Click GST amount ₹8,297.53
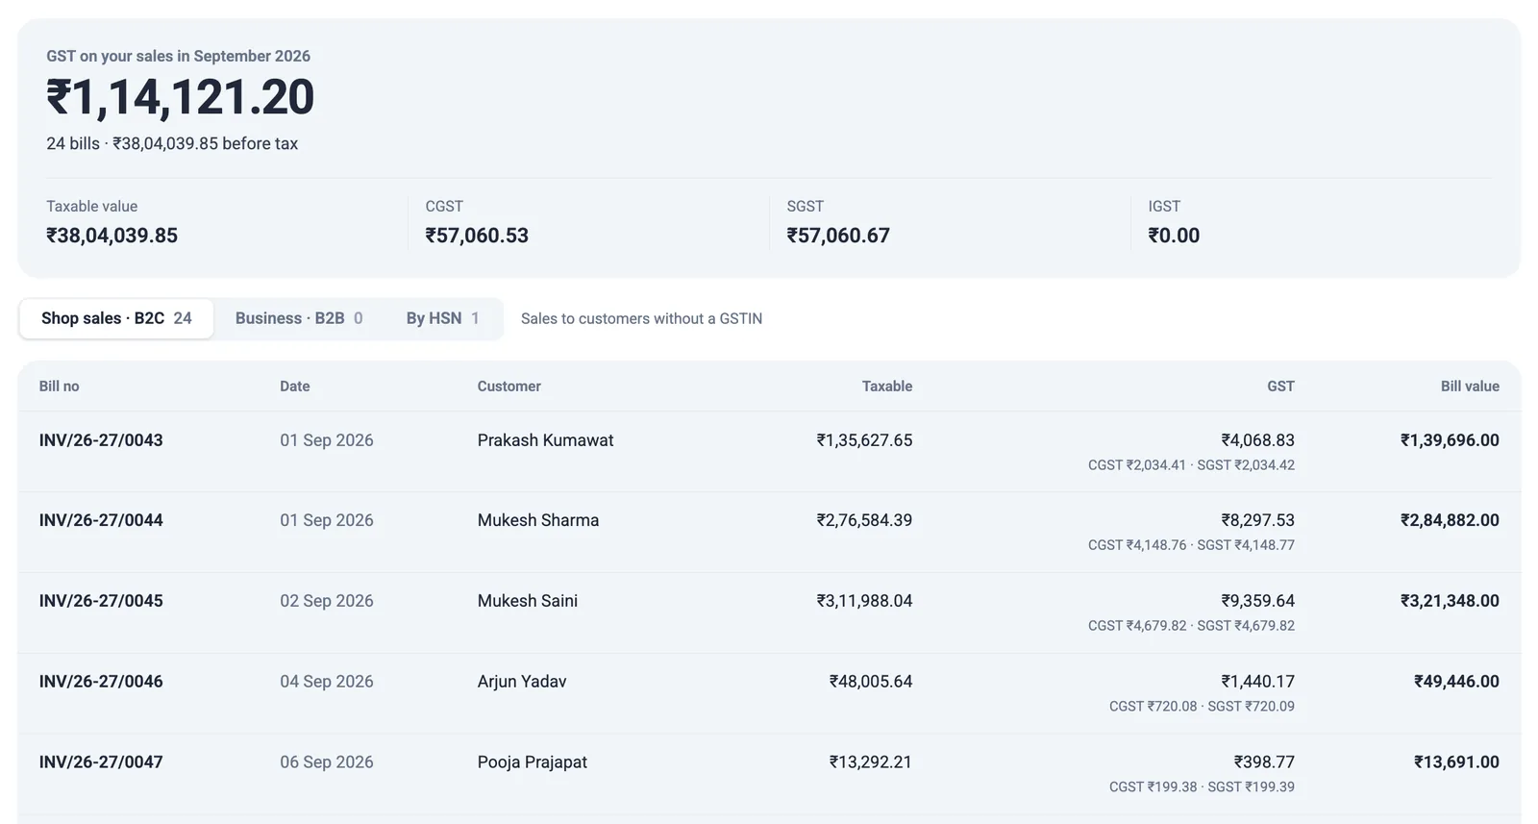Screen dimensions: 1538x824 [x=1258, y=520]
